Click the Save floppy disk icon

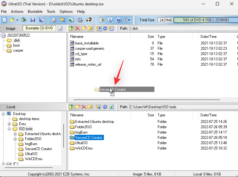point(33,20)
